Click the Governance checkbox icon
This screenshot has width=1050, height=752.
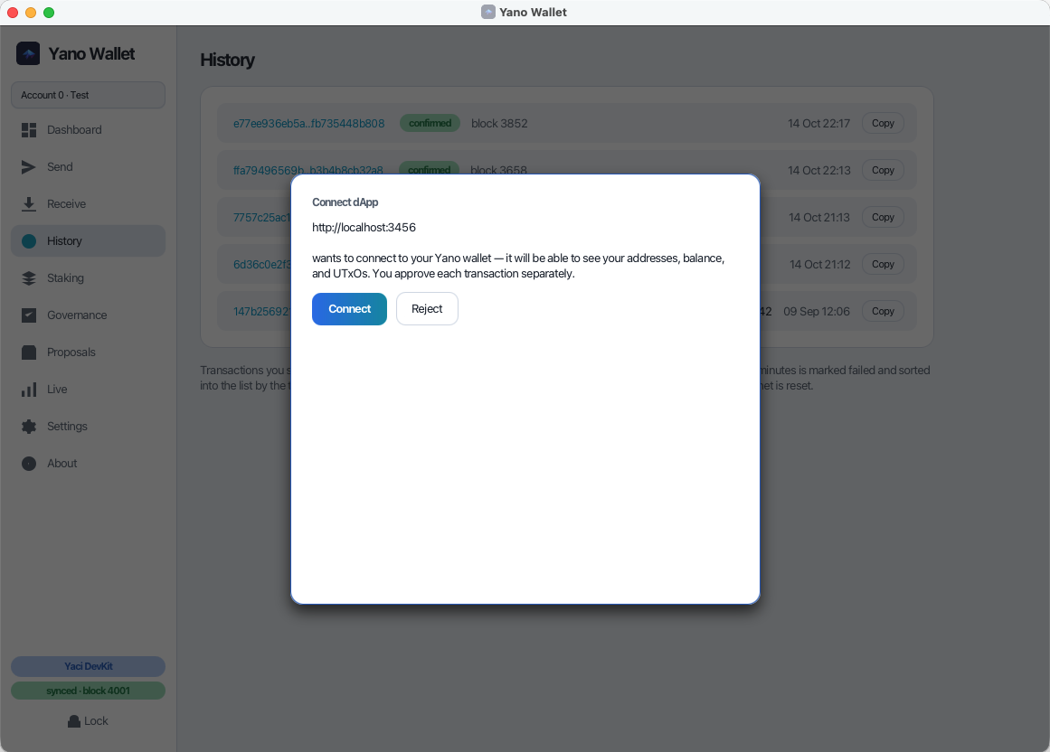29,315
